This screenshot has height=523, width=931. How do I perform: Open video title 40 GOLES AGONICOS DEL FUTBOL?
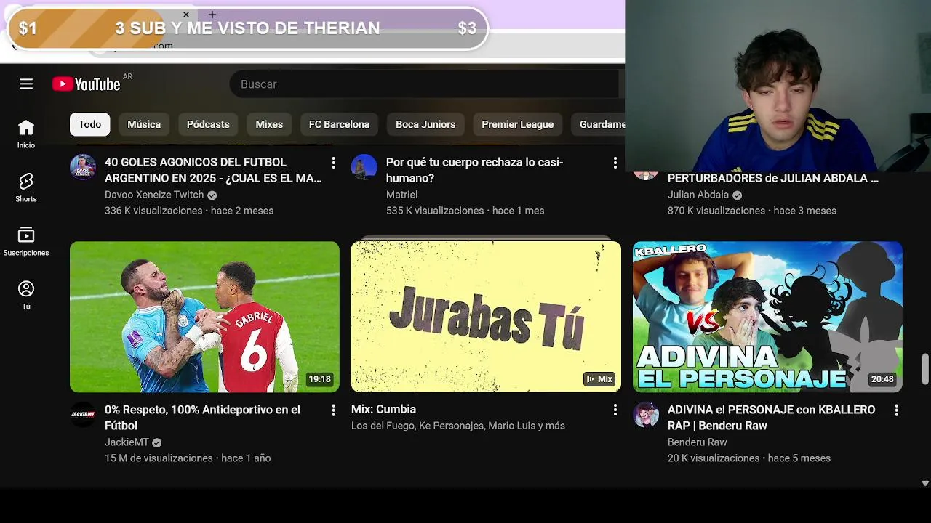pos(213,170)
